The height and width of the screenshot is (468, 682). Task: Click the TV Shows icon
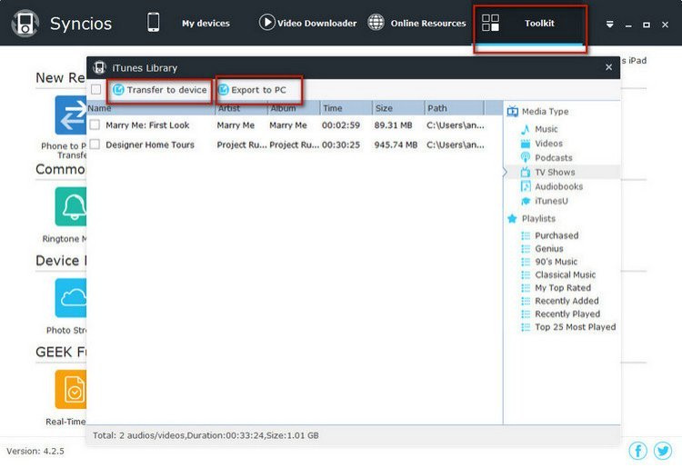[526, 172]
